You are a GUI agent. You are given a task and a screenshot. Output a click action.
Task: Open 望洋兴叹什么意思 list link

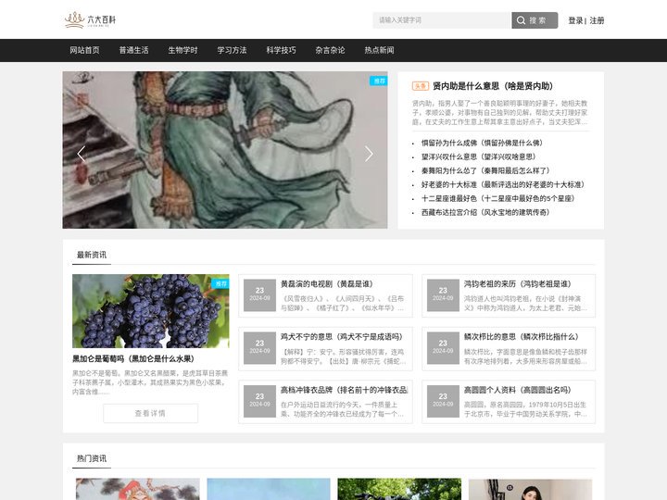479,156
